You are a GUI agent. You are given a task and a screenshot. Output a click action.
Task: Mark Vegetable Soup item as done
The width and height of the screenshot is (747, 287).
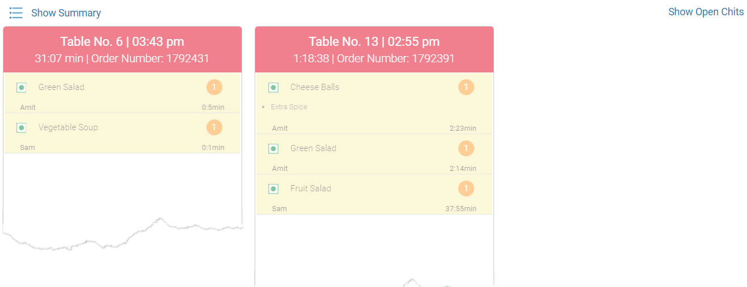pyautogui.click(x=123, y=133)
